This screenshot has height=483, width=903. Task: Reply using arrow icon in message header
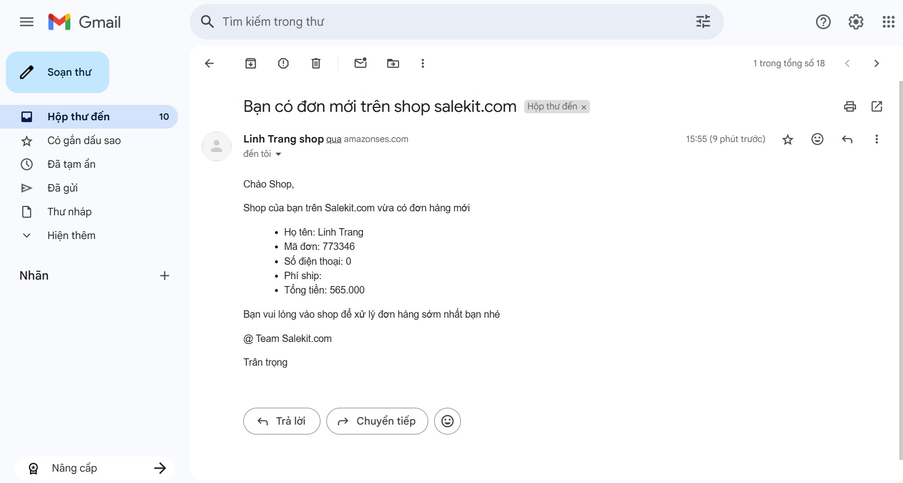click(x=847, y=140)
